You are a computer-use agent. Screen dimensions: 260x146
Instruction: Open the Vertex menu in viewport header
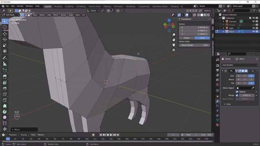point(63,15)
